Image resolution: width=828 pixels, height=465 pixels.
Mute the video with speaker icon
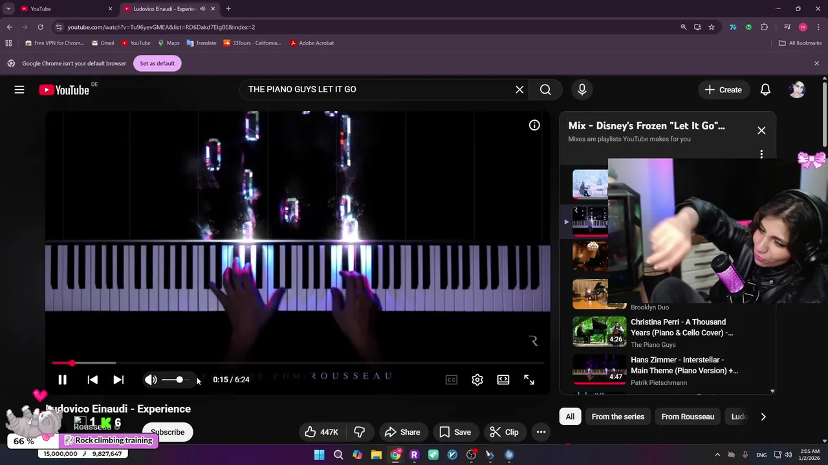151,380
